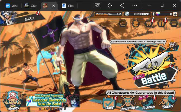Tap the big Battle fist button
This screenshot has width=181, height=112.
coord(152,67)
